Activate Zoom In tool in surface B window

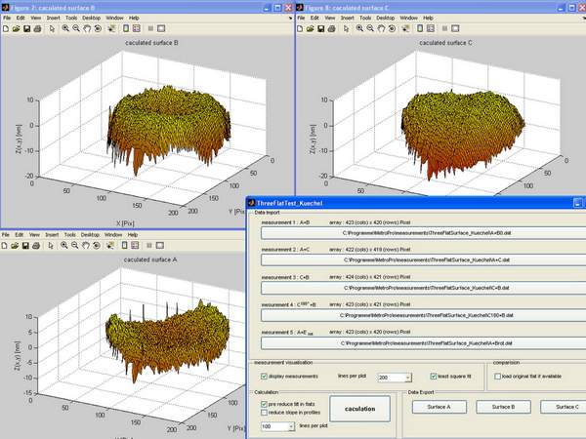(65, 28)
